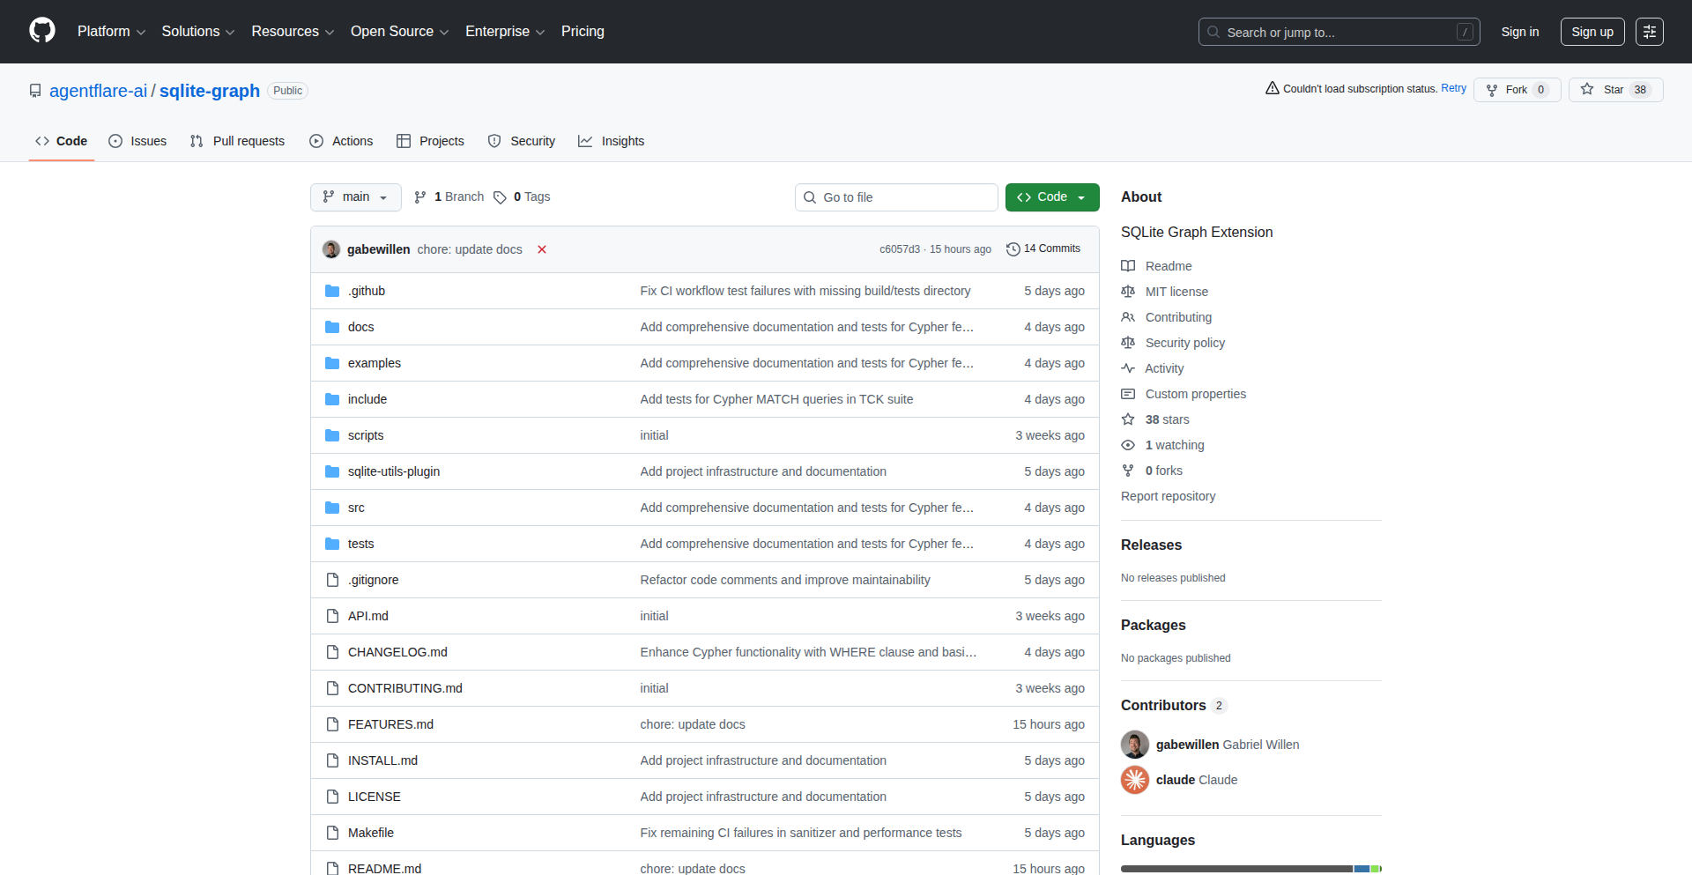Image resolution: width=1692 pixels, height=875 pixels.
Task: Focus the Search or jump to field
Action: pos(1339,32)
